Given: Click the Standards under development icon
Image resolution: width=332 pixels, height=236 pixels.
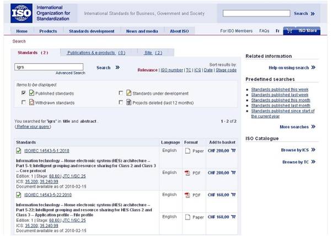Looking at the screenshot, I should tap(128, 93).
